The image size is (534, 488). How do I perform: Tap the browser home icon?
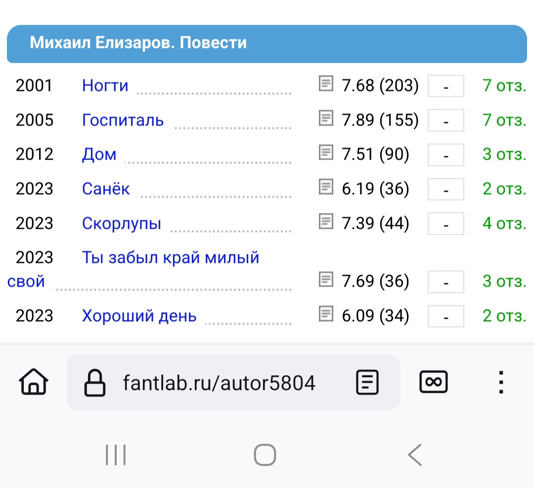point(34,382)
